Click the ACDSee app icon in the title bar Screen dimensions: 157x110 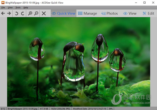[x=3, y=3]
